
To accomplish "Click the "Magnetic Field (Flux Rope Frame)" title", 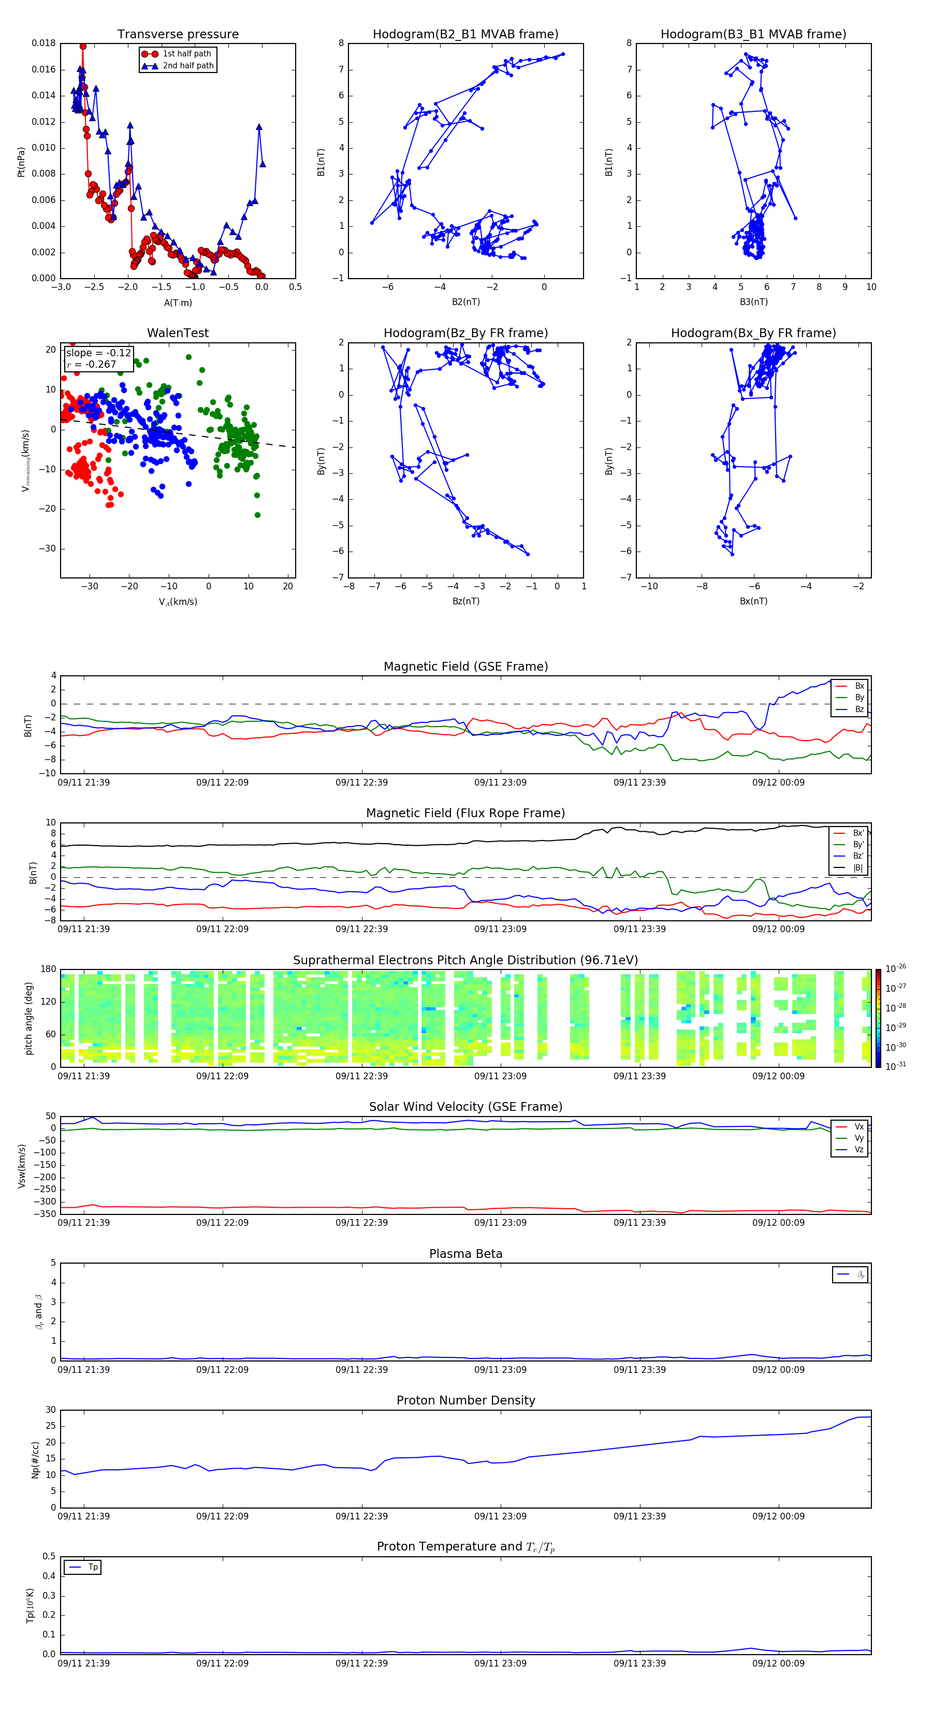I will pos(465,814).
